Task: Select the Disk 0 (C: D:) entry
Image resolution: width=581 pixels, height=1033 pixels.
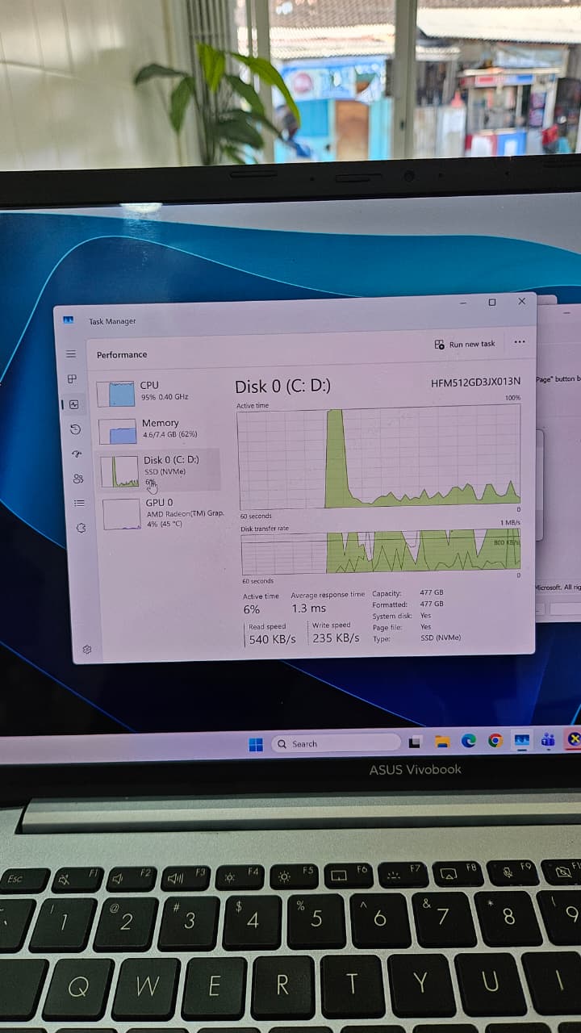Action: [159, 470]
